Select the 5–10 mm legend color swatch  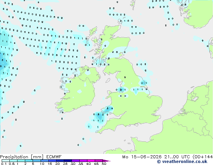(37, 161)
